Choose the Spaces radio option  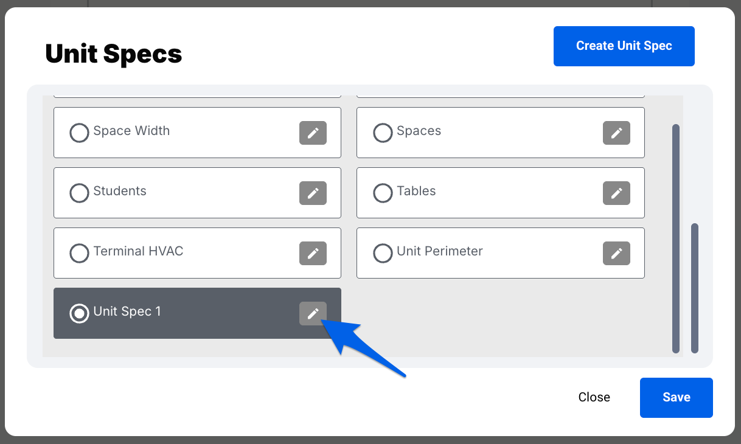tap(383, 133)
